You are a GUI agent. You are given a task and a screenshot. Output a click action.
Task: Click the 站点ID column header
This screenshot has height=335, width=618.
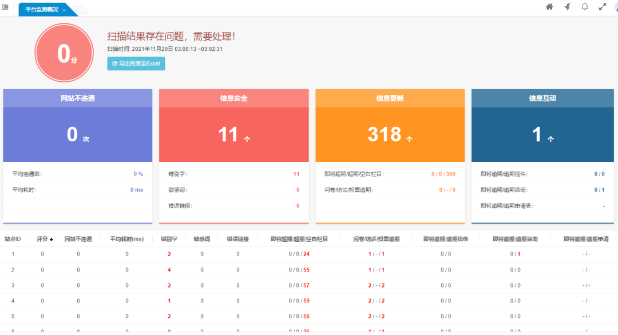coord(13,239)
